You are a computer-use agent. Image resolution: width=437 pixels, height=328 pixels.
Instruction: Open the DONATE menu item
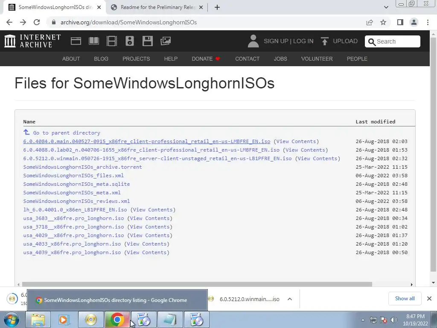[x=206, y=59]
